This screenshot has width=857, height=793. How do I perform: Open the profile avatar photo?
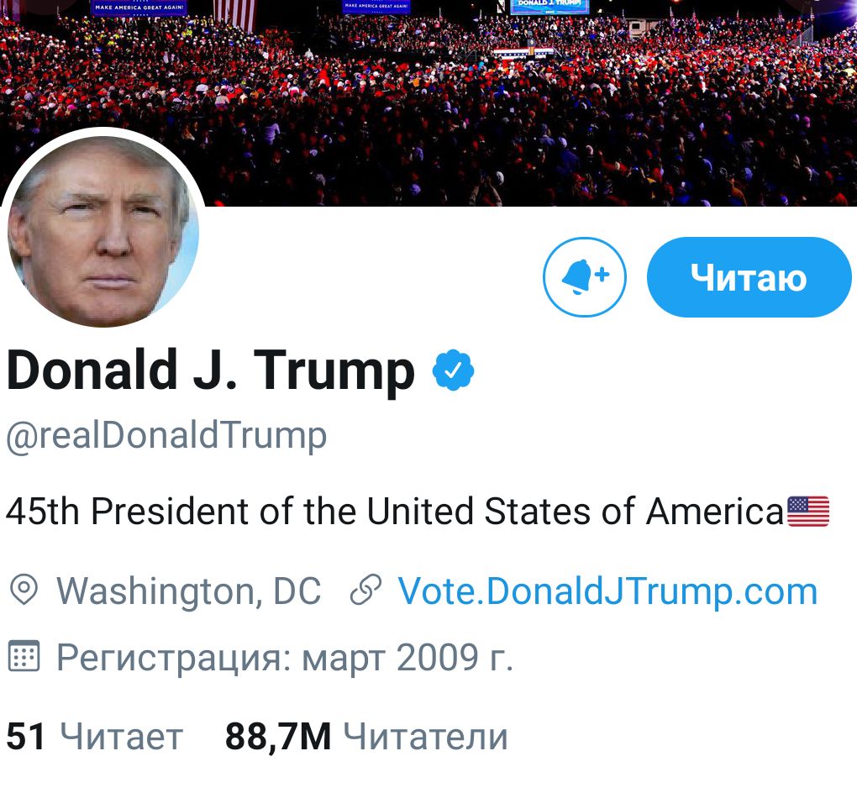(x=103, y=232)
